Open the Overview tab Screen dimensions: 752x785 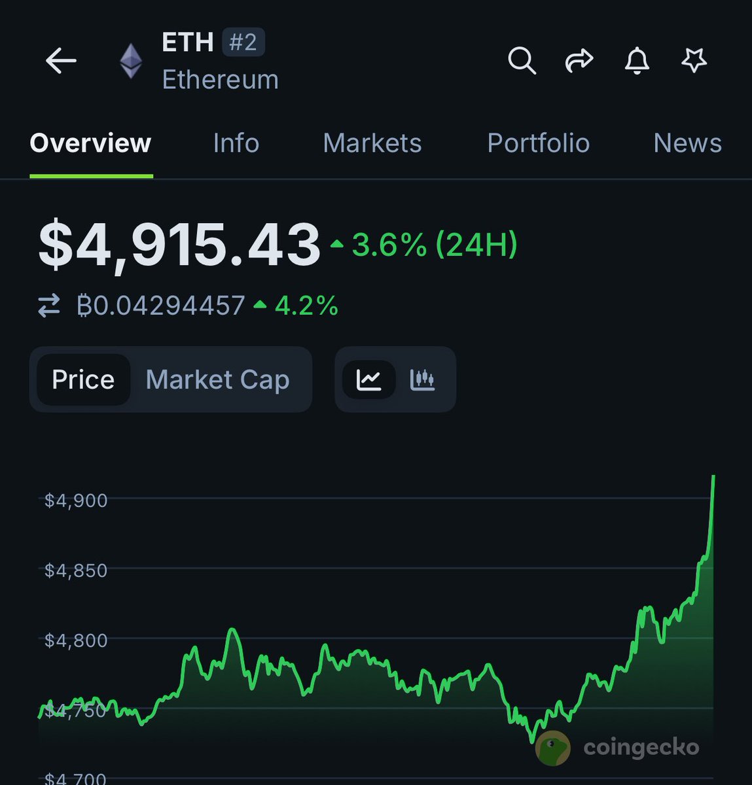coord(90,143)
